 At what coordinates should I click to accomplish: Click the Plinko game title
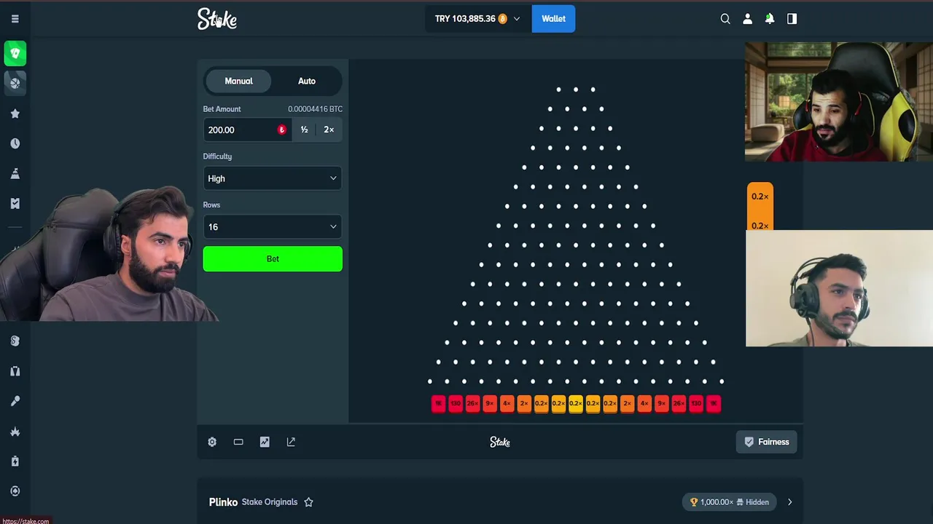[x=223, y=502]
